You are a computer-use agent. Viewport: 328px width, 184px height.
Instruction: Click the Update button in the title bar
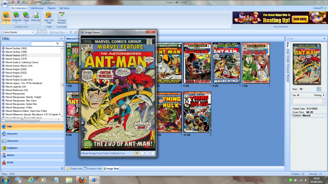pyautogui.click(x=36, y=2)
